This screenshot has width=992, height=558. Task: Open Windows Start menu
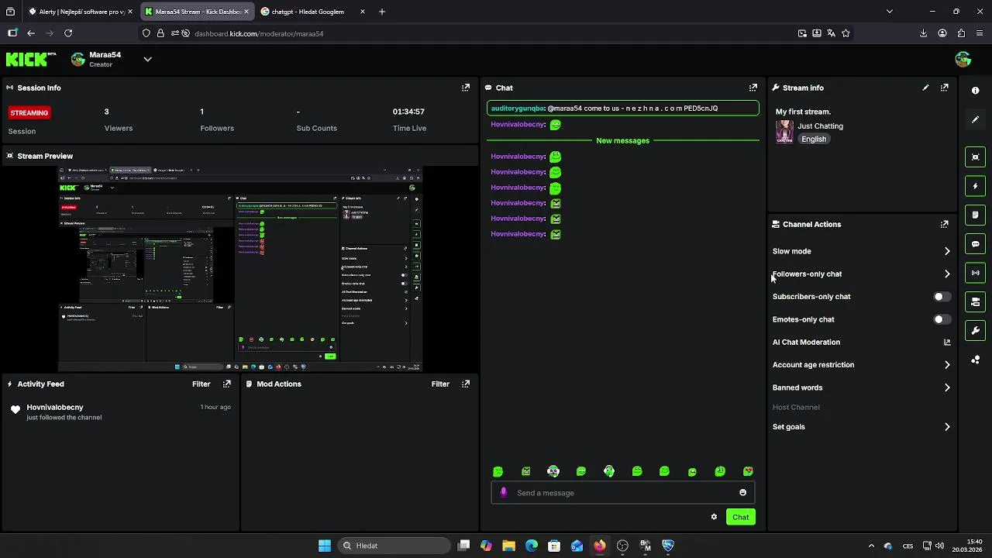click(325, 546)
